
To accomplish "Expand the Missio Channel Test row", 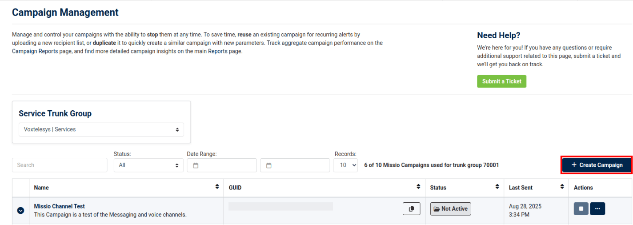I will (20, 210).
